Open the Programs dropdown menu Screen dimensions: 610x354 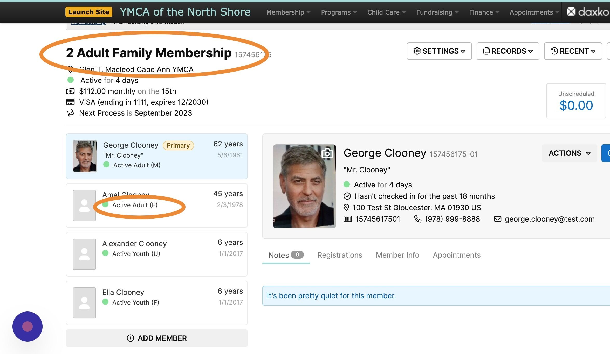(339, 12)
